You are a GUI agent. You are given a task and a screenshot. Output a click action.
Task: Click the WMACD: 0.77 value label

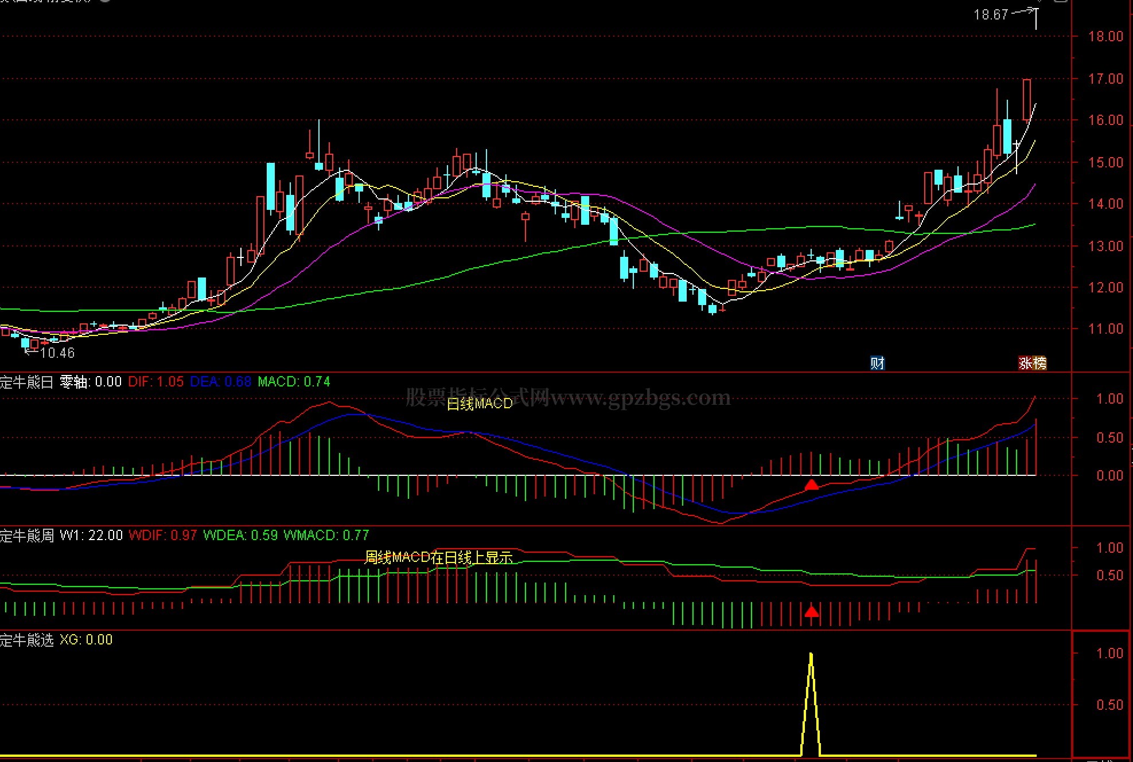click(326, 536)
